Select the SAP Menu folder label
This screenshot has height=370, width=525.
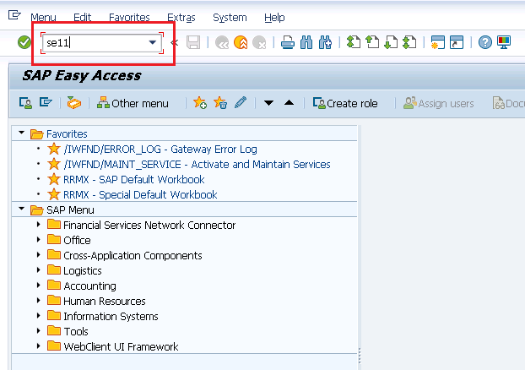click(x=70, y=210)
